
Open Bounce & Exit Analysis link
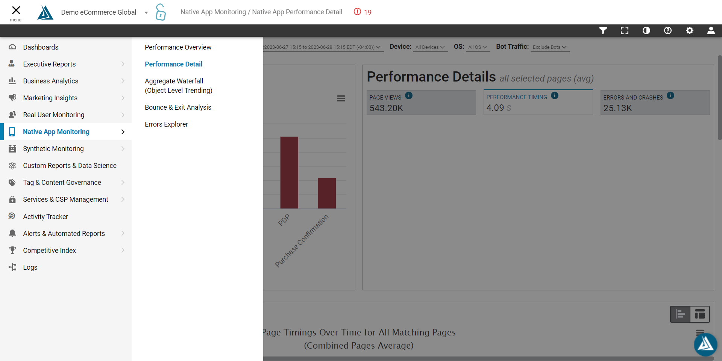[x=178, y=107]
